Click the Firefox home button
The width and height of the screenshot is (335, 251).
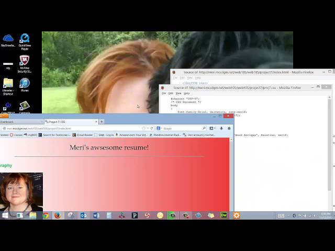point(229,128)
